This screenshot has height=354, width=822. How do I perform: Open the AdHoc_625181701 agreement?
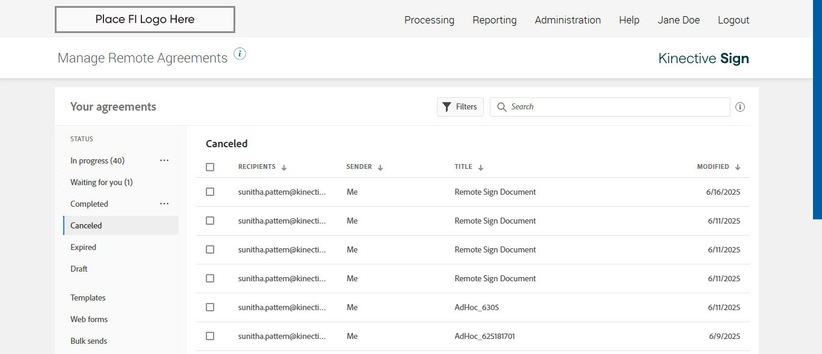tap(484, 337)
